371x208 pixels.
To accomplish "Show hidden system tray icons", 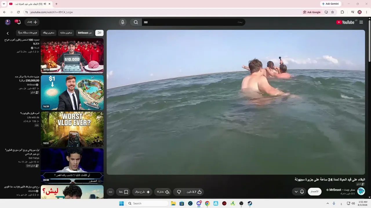I will tap(328, 203).
